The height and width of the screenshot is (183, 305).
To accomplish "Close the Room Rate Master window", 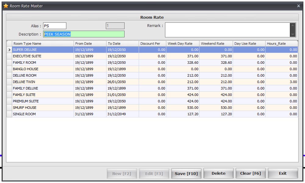I will pyautogui.click(x=298, y=6).
